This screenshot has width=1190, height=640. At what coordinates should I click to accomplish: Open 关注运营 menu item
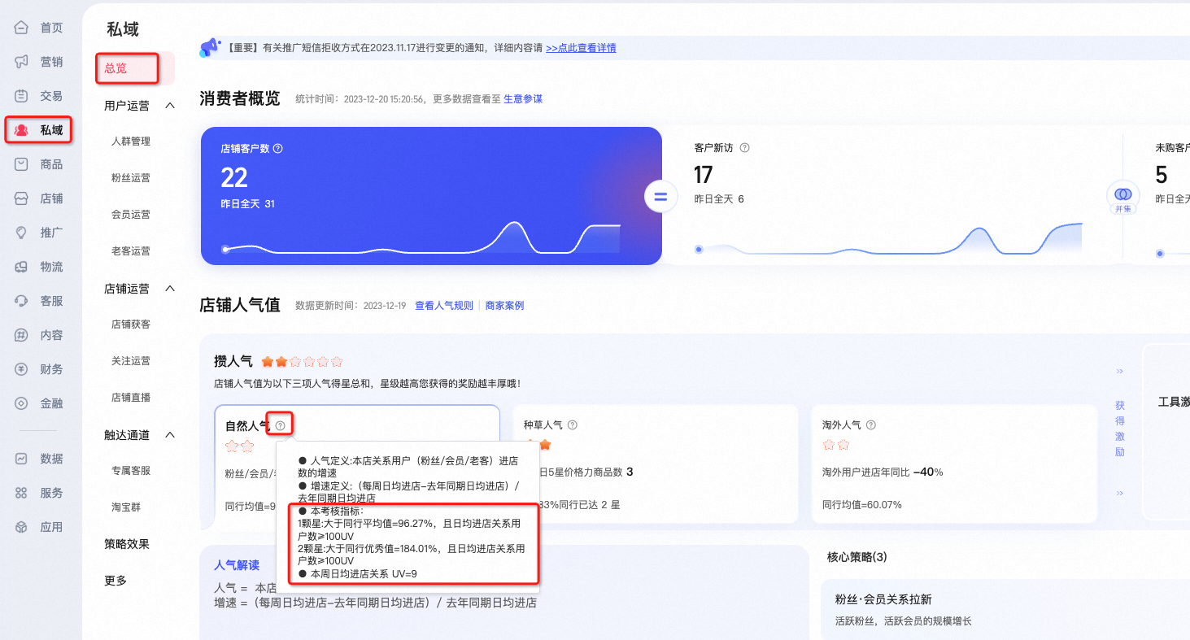tap(131, 361)
